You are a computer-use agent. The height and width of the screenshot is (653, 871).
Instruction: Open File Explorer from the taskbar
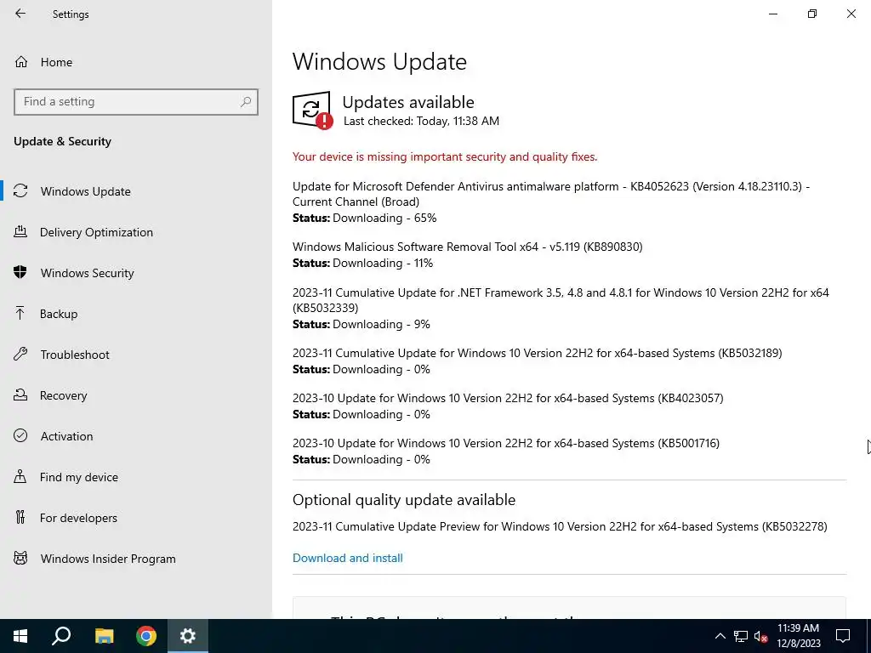point(104,636)
